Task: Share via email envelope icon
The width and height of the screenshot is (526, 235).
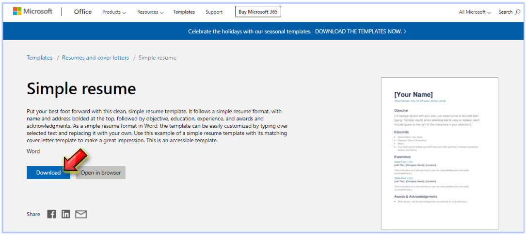Action: (x=81, y=214)
